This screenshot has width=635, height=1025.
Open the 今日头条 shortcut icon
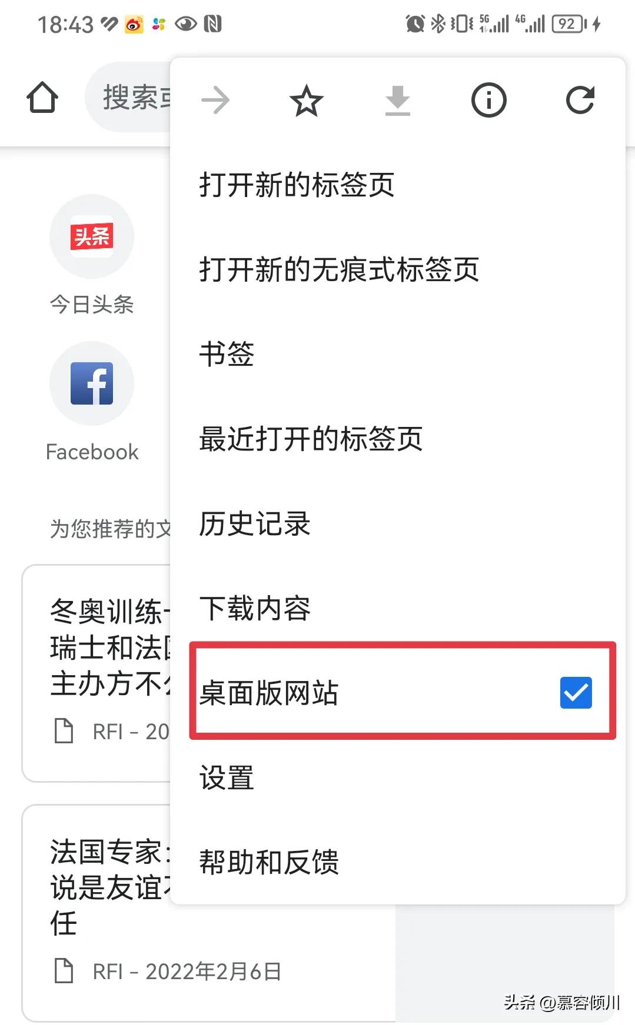coord(91,235)
